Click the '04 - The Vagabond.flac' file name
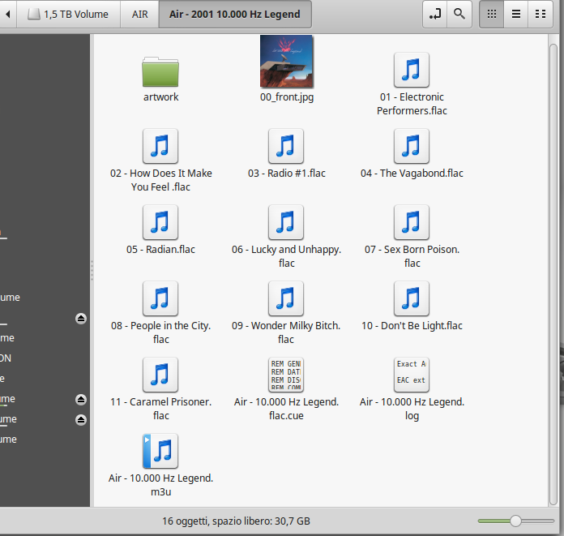The width and height of the screenshot is (564, 536). click(412, 174)
